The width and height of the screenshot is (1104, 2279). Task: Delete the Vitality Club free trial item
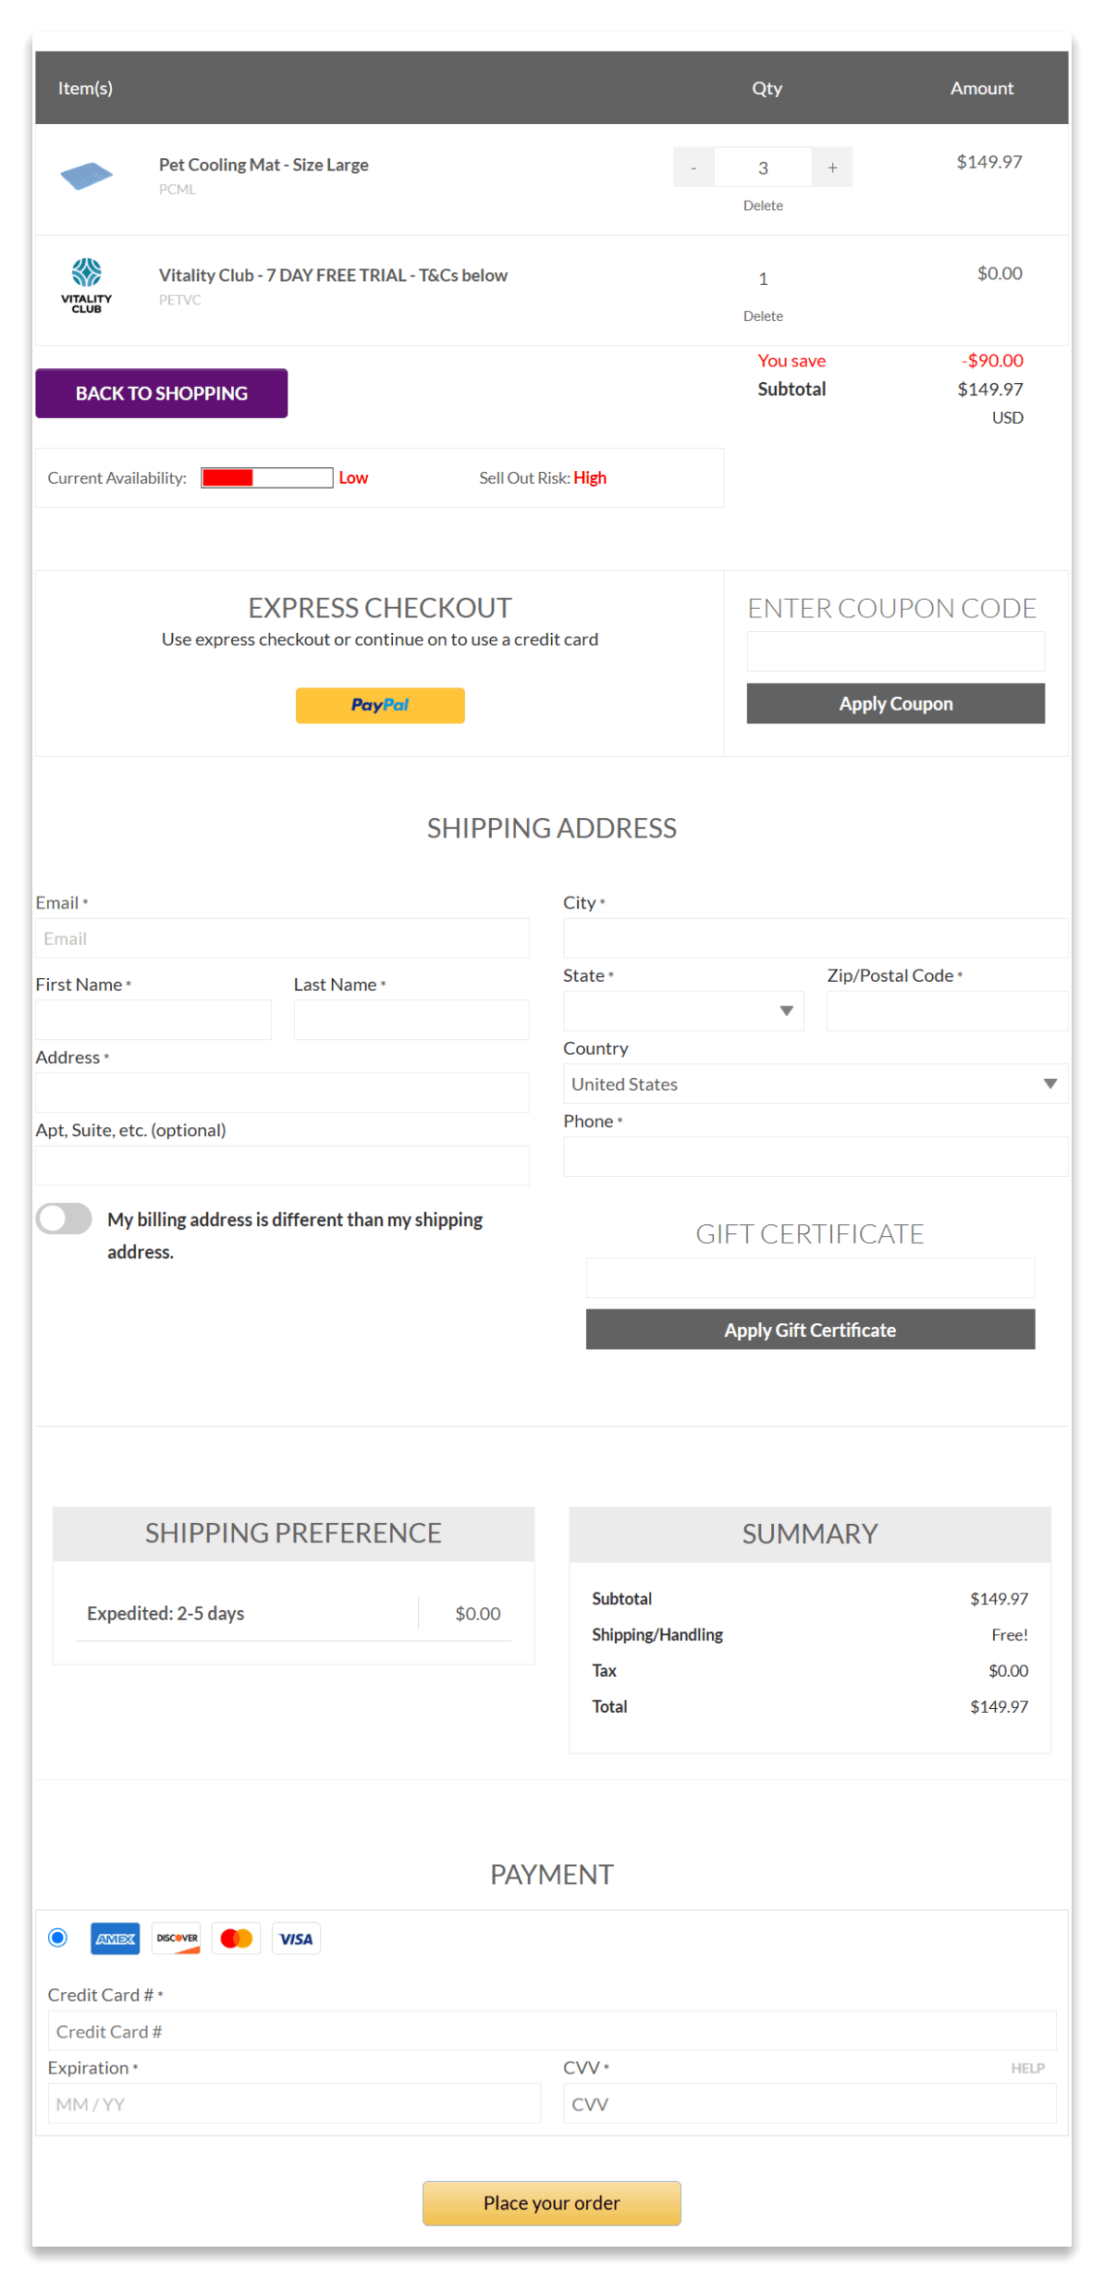(x=763, y=316)
